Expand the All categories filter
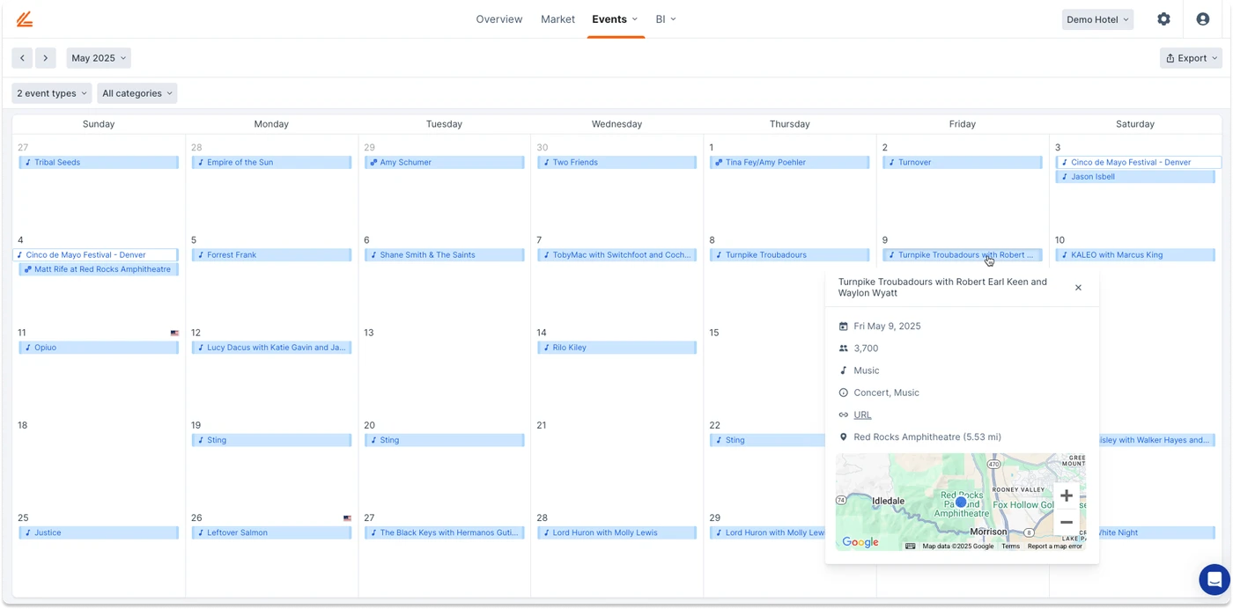1233x609 pixels. [137, 93]
